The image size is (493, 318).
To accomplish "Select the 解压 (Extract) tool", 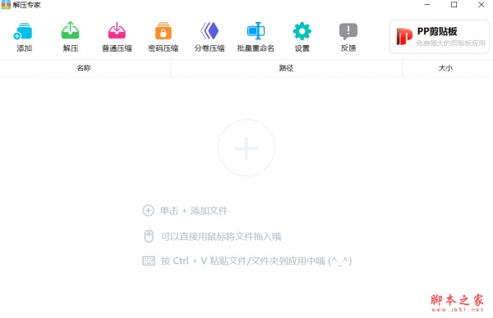I will 70,37.
